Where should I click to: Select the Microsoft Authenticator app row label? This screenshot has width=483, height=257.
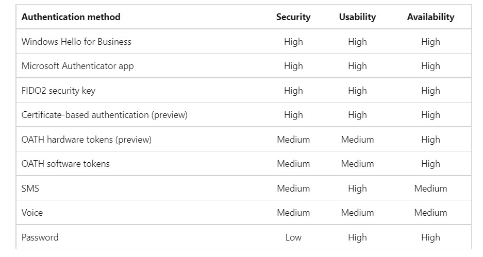[78, 66]
